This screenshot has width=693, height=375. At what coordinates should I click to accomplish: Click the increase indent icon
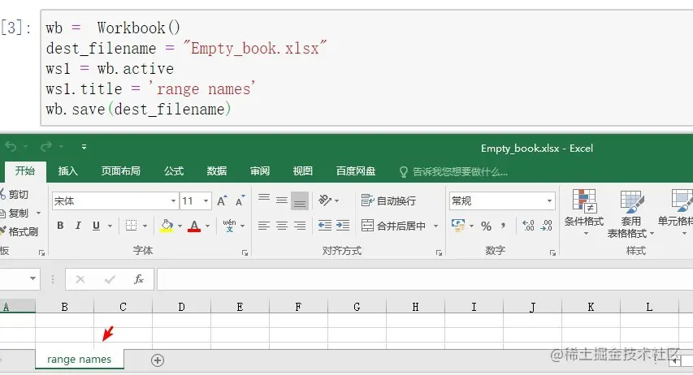coord(343,226)
